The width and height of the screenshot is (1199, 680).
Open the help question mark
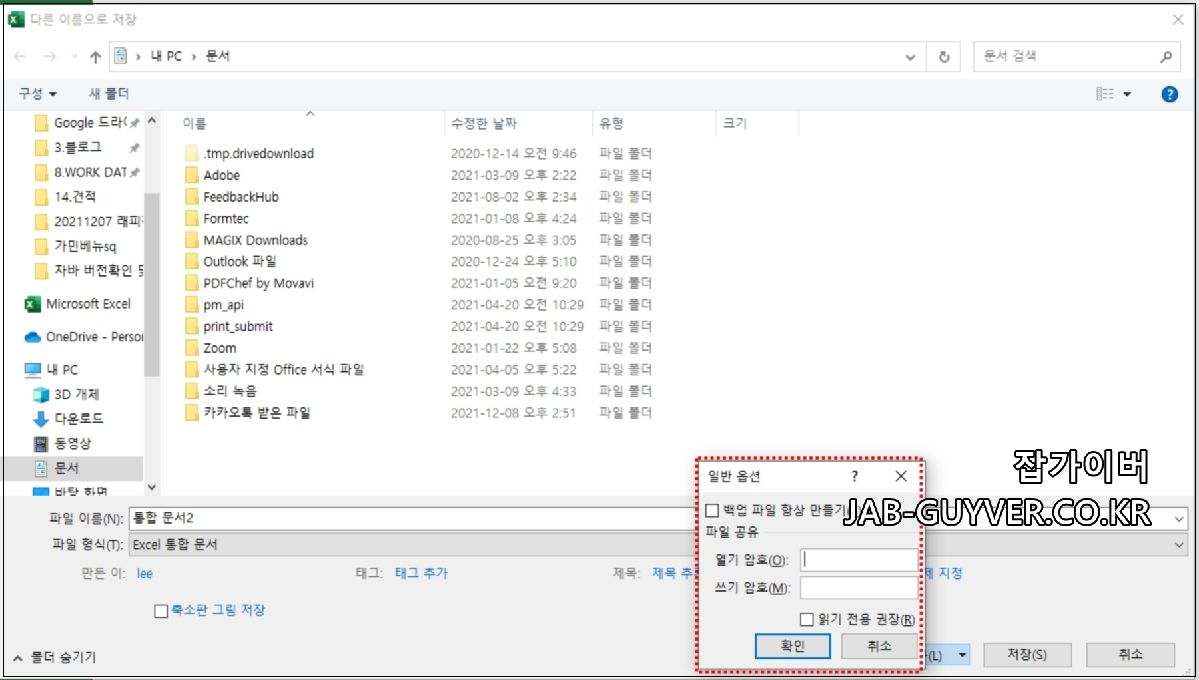(1170, 94)
